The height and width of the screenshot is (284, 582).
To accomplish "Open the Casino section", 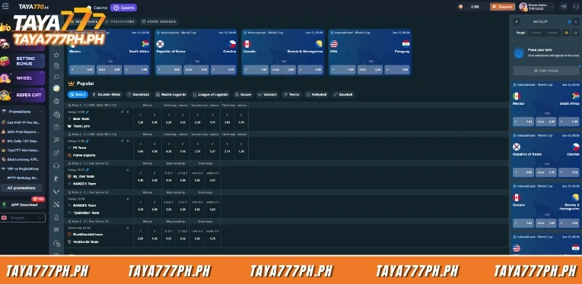I will coord(97,8).
